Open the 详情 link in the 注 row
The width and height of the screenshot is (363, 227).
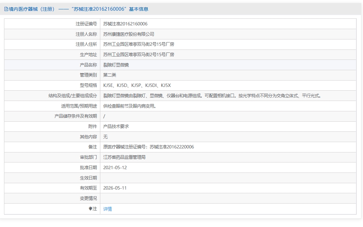pyautogui.click(x=107, y=209)
